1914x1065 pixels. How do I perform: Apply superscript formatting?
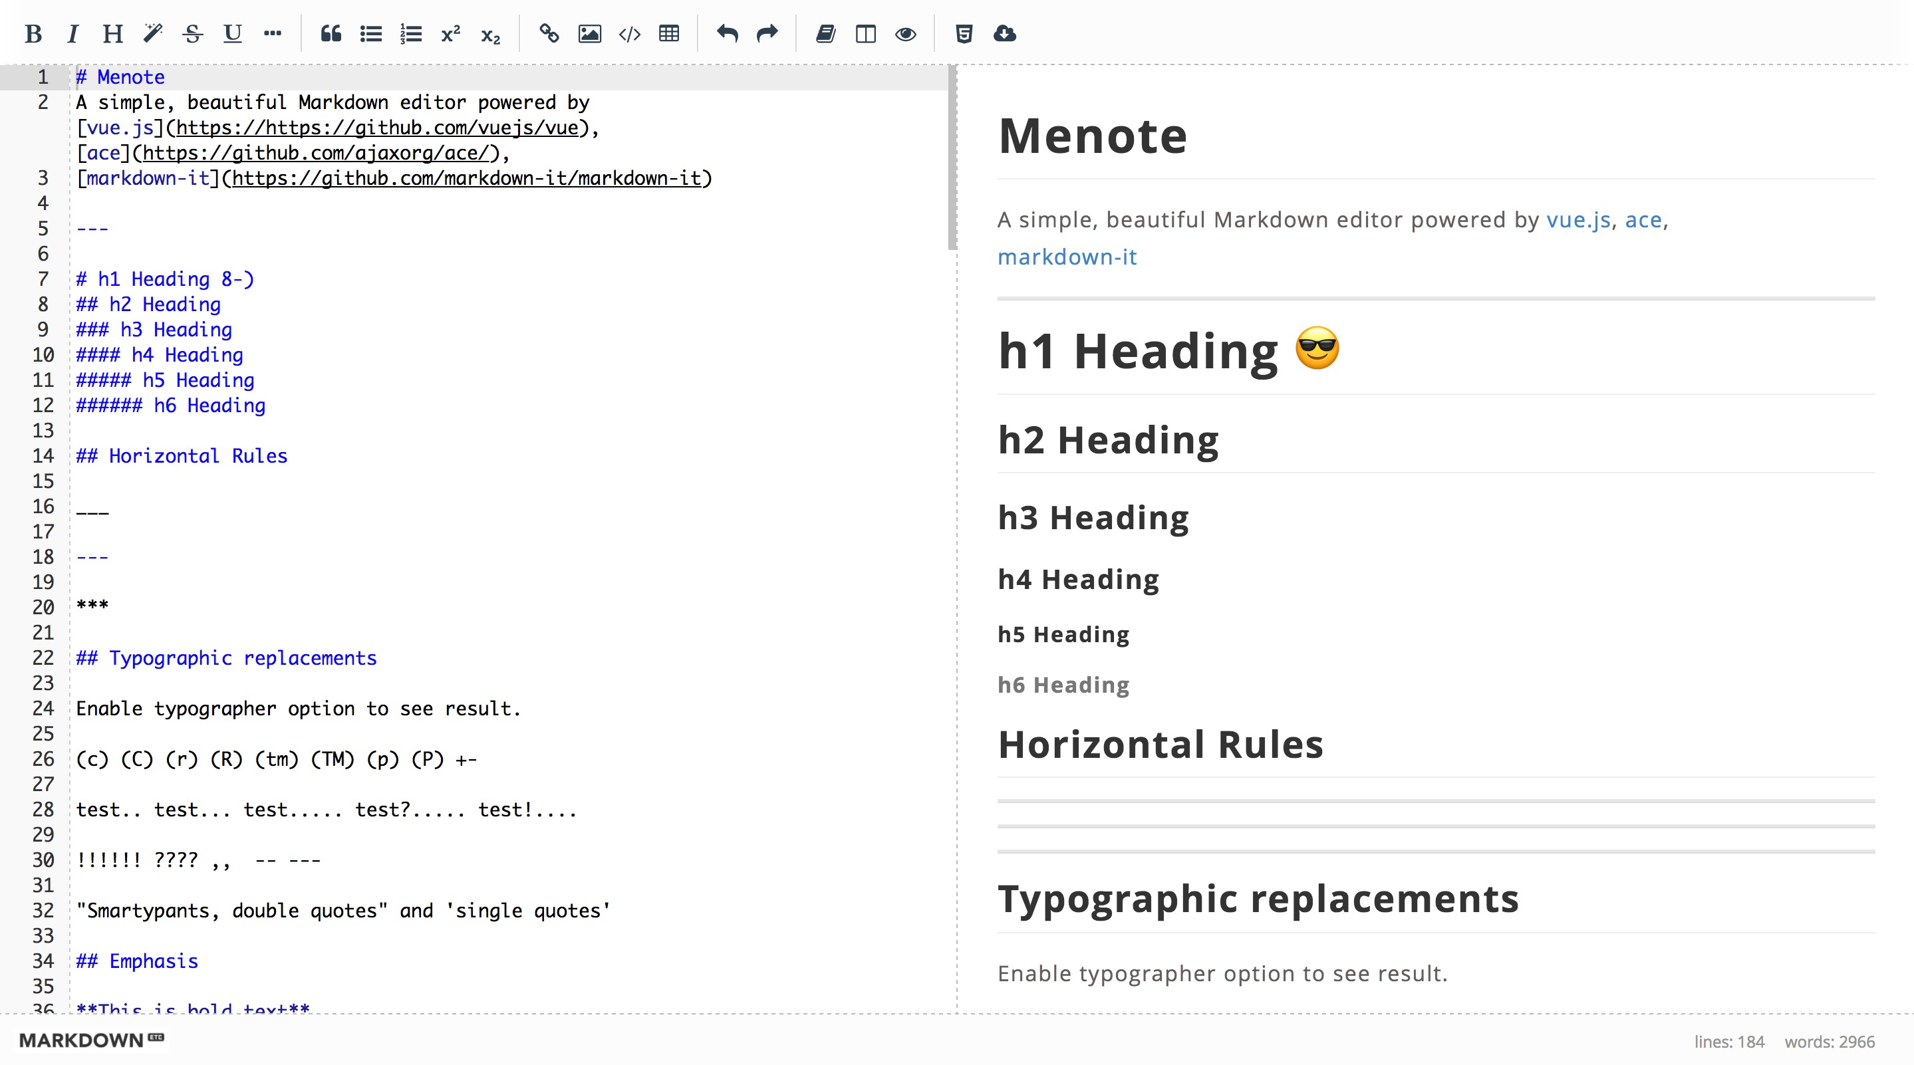450,33
